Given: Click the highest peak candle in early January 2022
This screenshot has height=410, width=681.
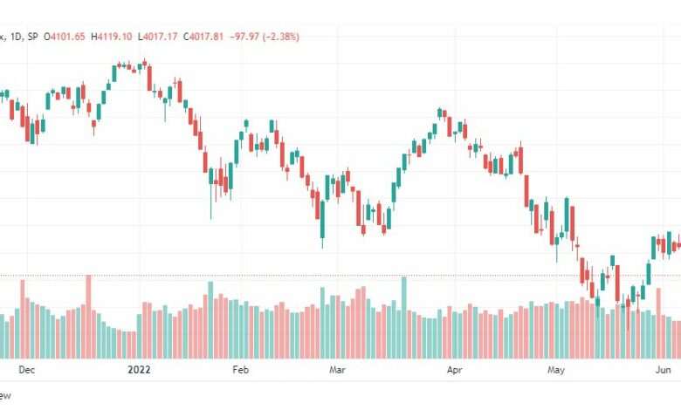Looking at the screenshot, I should pos(145,64).
